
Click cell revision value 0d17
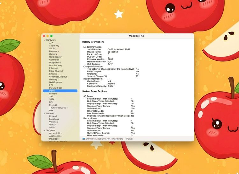coord(110,64)
